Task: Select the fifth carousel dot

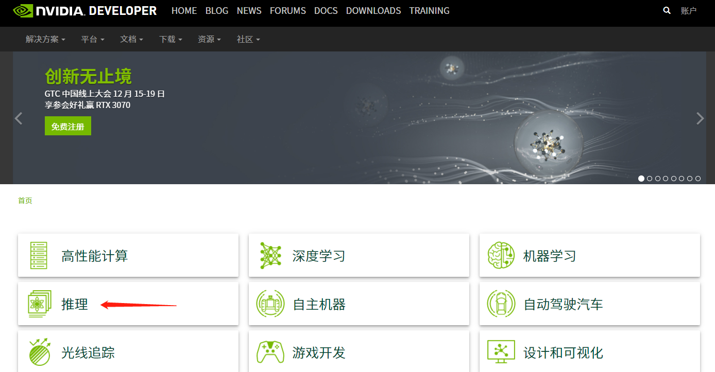Action: pyautogui.click(x=674, y=179)
